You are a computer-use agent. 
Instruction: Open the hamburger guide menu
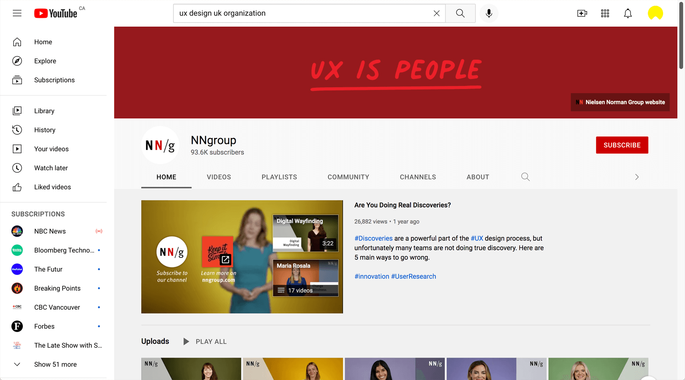(17, 13)
